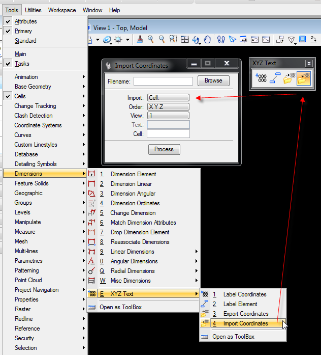Click Import Coordinates icon in XYZ Text toolbox

click(x=304, y=78)
